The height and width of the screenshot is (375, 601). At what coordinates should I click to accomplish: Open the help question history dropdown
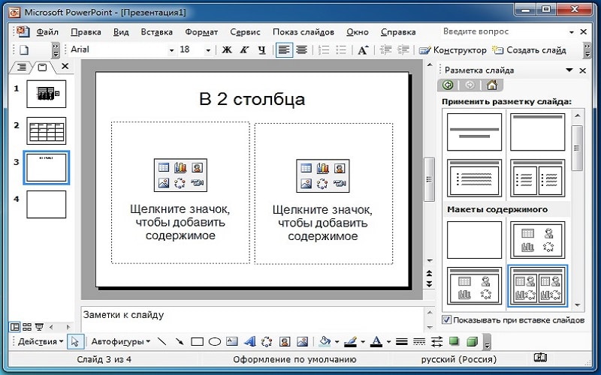(x=572, y=32)
